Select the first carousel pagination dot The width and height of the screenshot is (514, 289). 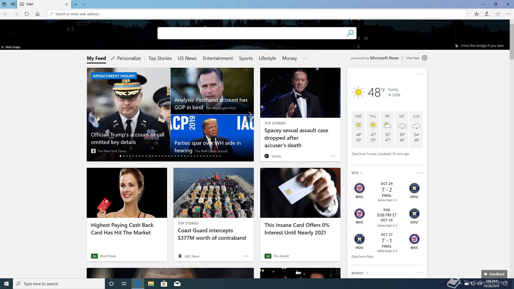pos(120,156)
